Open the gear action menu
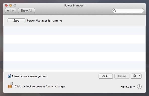 click(x=136, y=76)
